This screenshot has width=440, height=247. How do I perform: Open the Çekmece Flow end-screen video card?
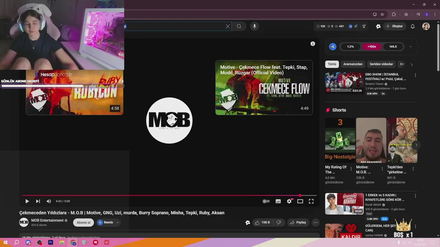coord(264,87)
